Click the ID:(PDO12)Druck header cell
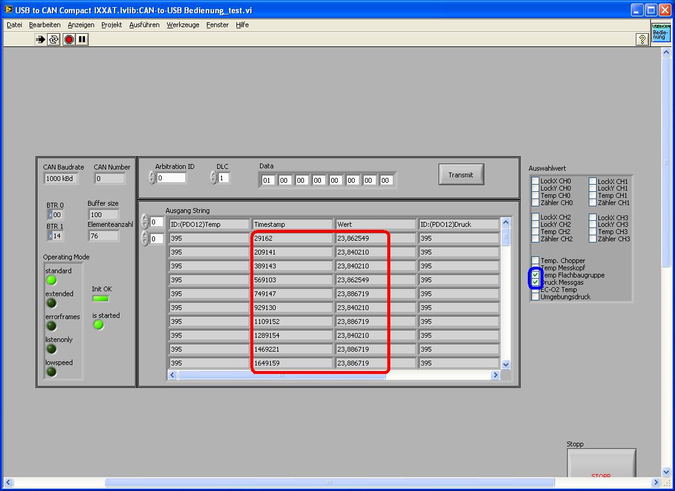Viewport: 675px width, 491px height. click(x=459, y=224)
